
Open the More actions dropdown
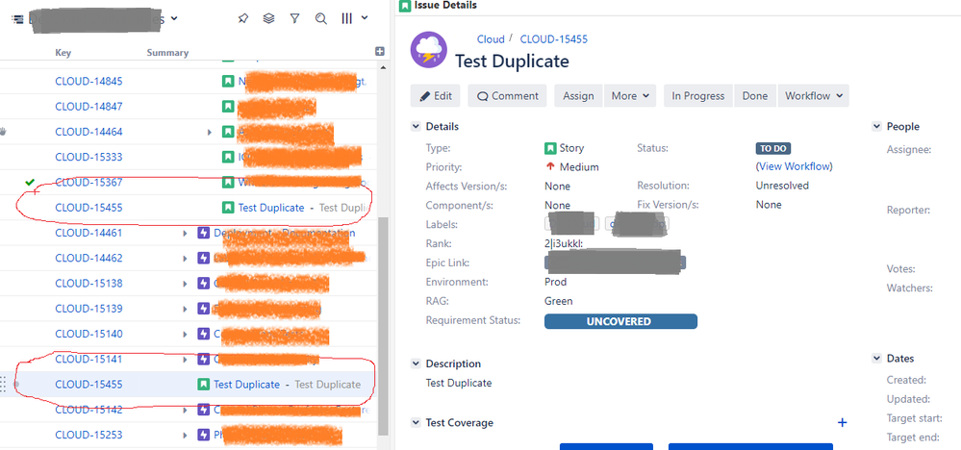click(630, 96)
